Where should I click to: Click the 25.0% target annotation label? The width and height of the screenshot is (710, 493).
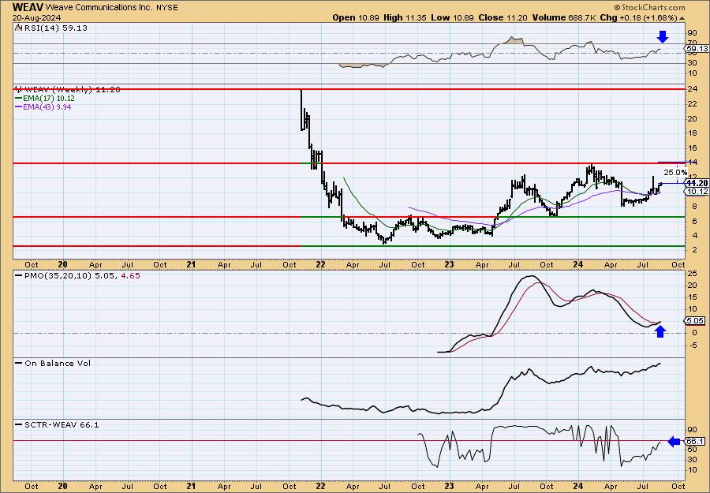coord(675,172)
